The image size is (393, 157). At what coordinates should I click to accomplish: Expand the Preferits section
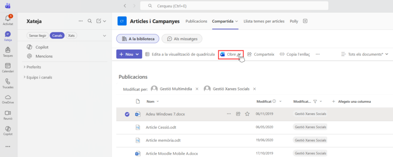(34, 67)
